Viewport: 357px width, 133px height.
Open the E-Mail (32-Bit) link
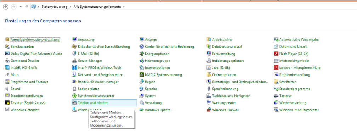[x=89, y=54]
